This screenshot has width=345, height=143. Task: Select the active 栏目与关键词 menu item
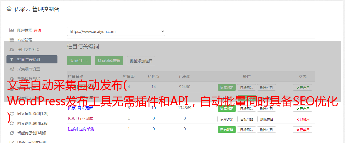(32, 59)
